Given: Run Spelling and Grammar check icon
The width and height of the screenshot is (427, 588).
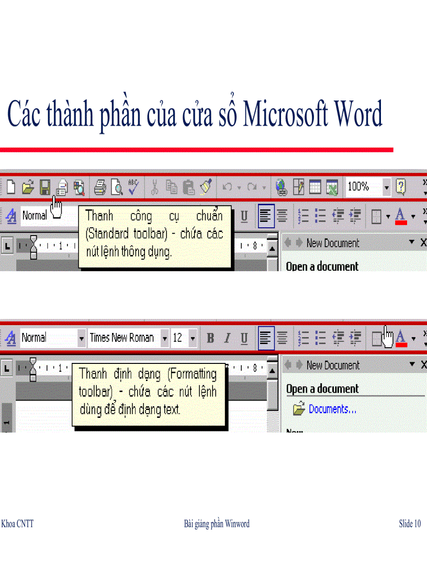Looking at the screenshot, I should coord(132,187).
